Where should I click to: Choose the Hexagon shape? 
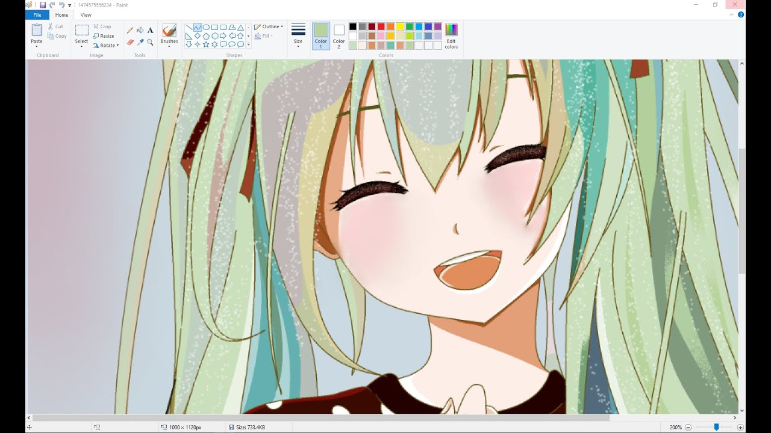[214, 36]
